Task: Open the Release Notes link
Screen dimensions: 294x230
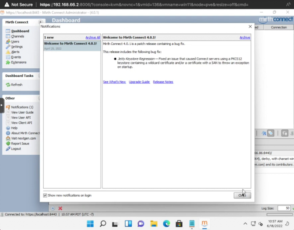Action: tap(163, 82)
